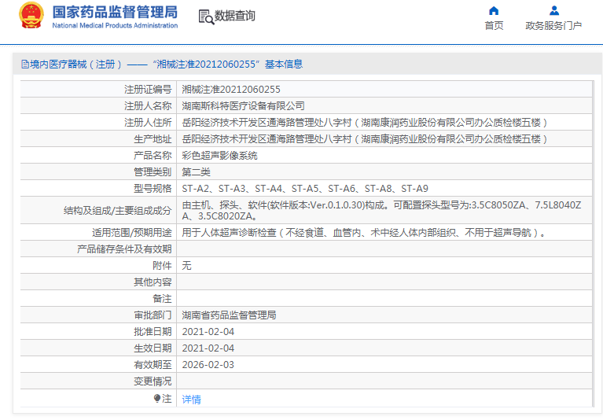Go to 首页 text link

click(494, 25)
